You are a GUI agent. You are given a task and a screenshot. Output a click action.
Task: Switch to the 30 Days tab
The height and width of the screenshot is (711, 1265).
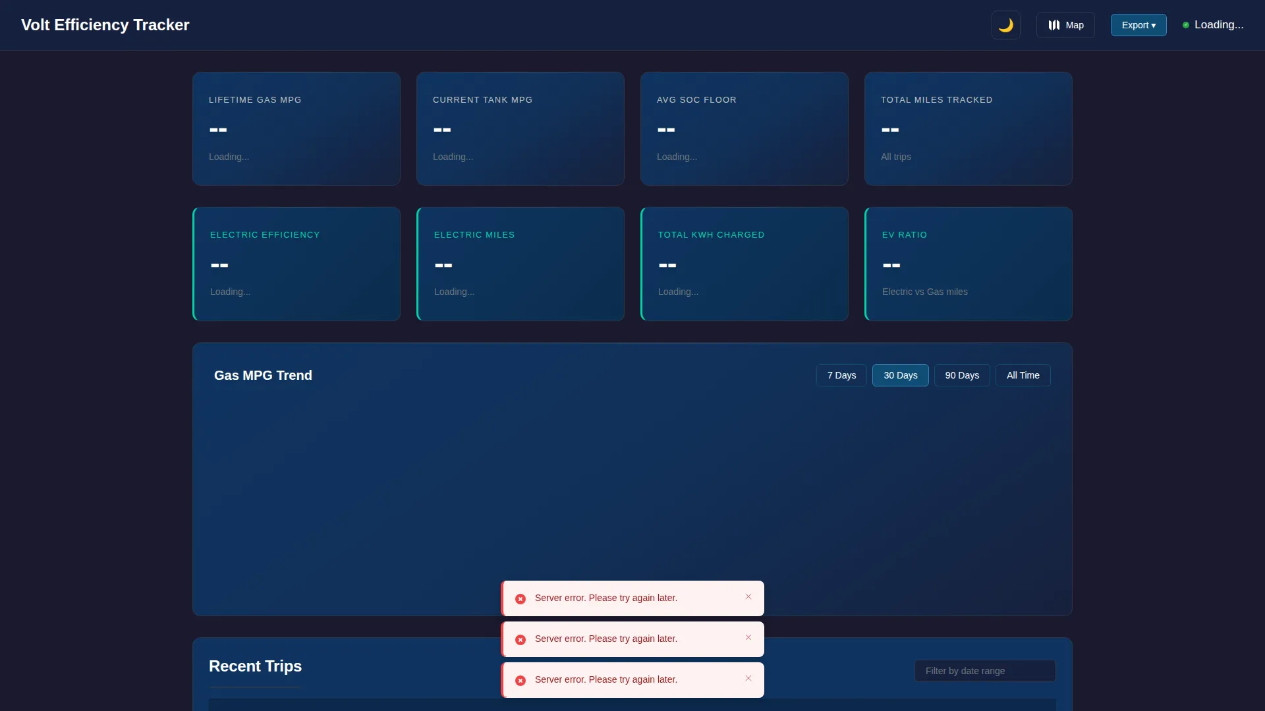coord(900,375)
